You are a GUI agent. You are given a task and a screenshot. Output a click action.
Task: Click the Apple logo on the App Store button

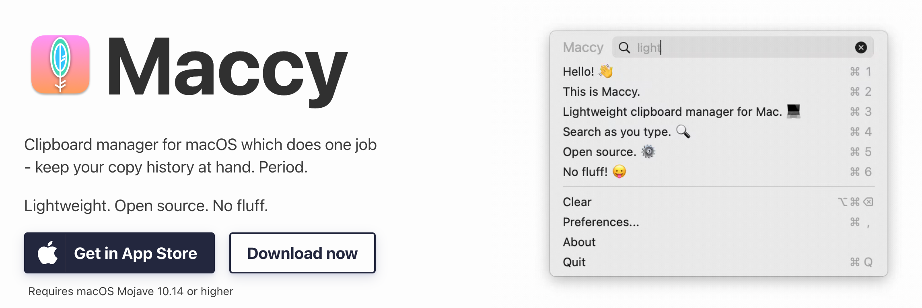click(x=47, y=253)
